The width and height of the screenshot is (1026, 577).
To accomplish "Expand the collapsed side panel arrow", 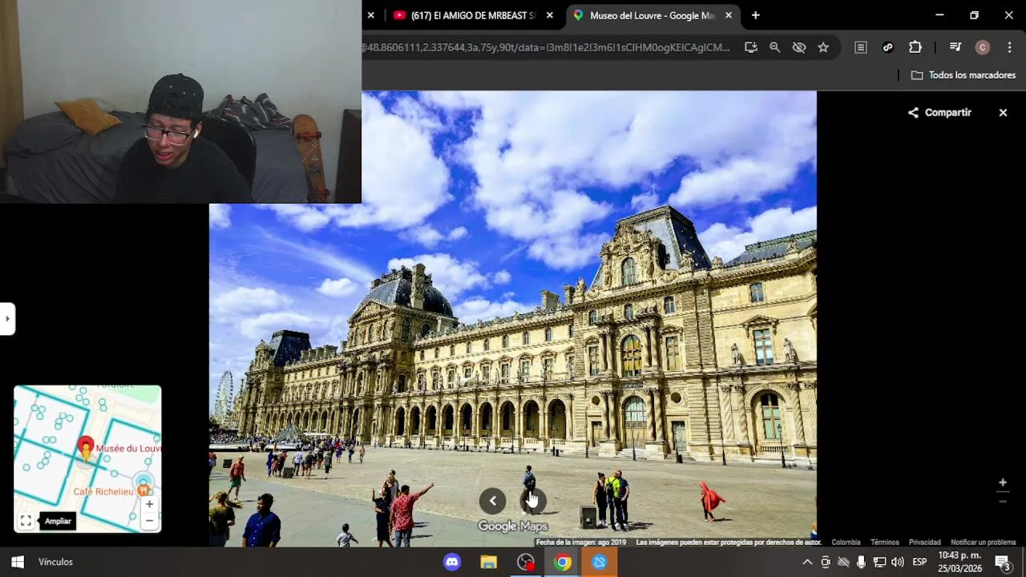I will pyautogui.click(x=7, y=319).
